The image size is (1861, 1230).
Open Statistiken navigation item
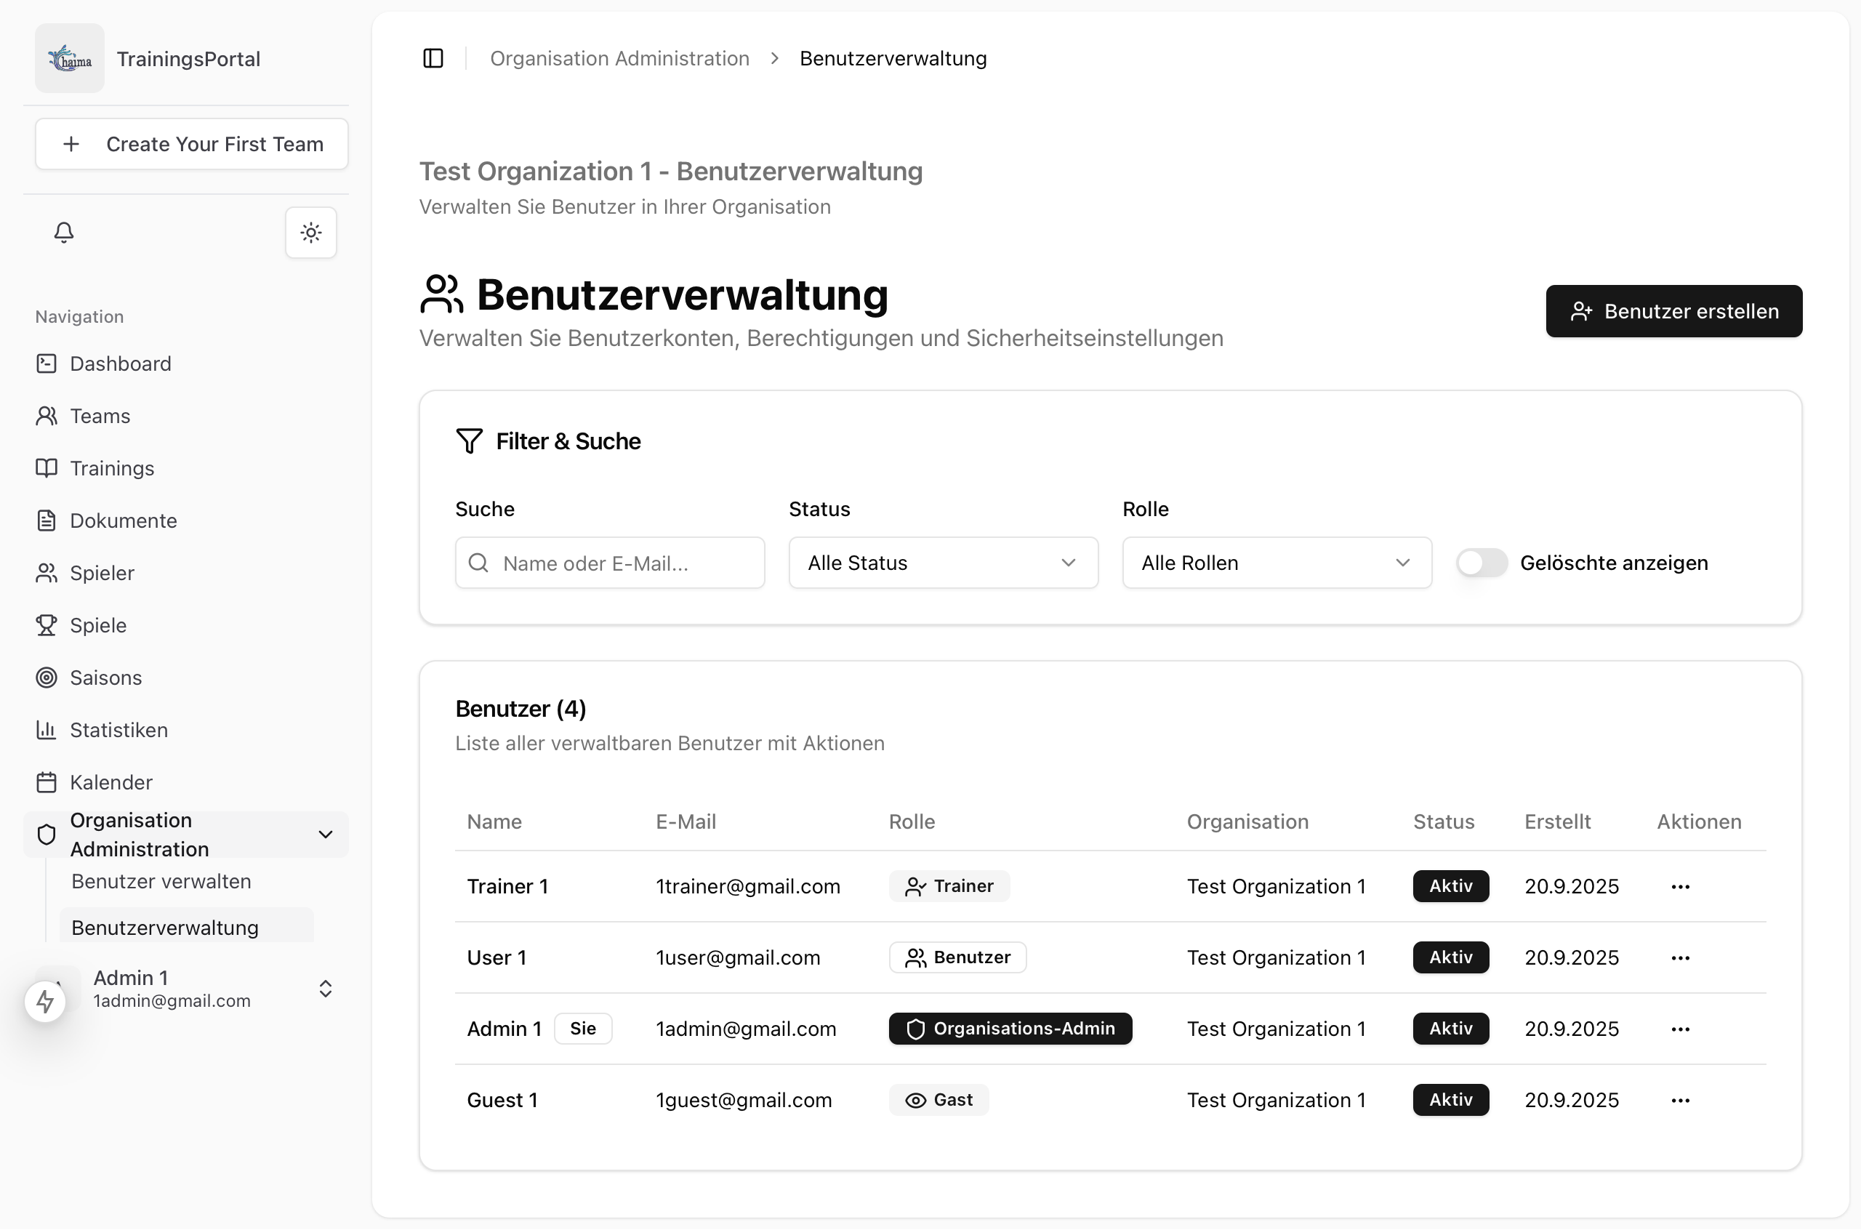point(185,730)
